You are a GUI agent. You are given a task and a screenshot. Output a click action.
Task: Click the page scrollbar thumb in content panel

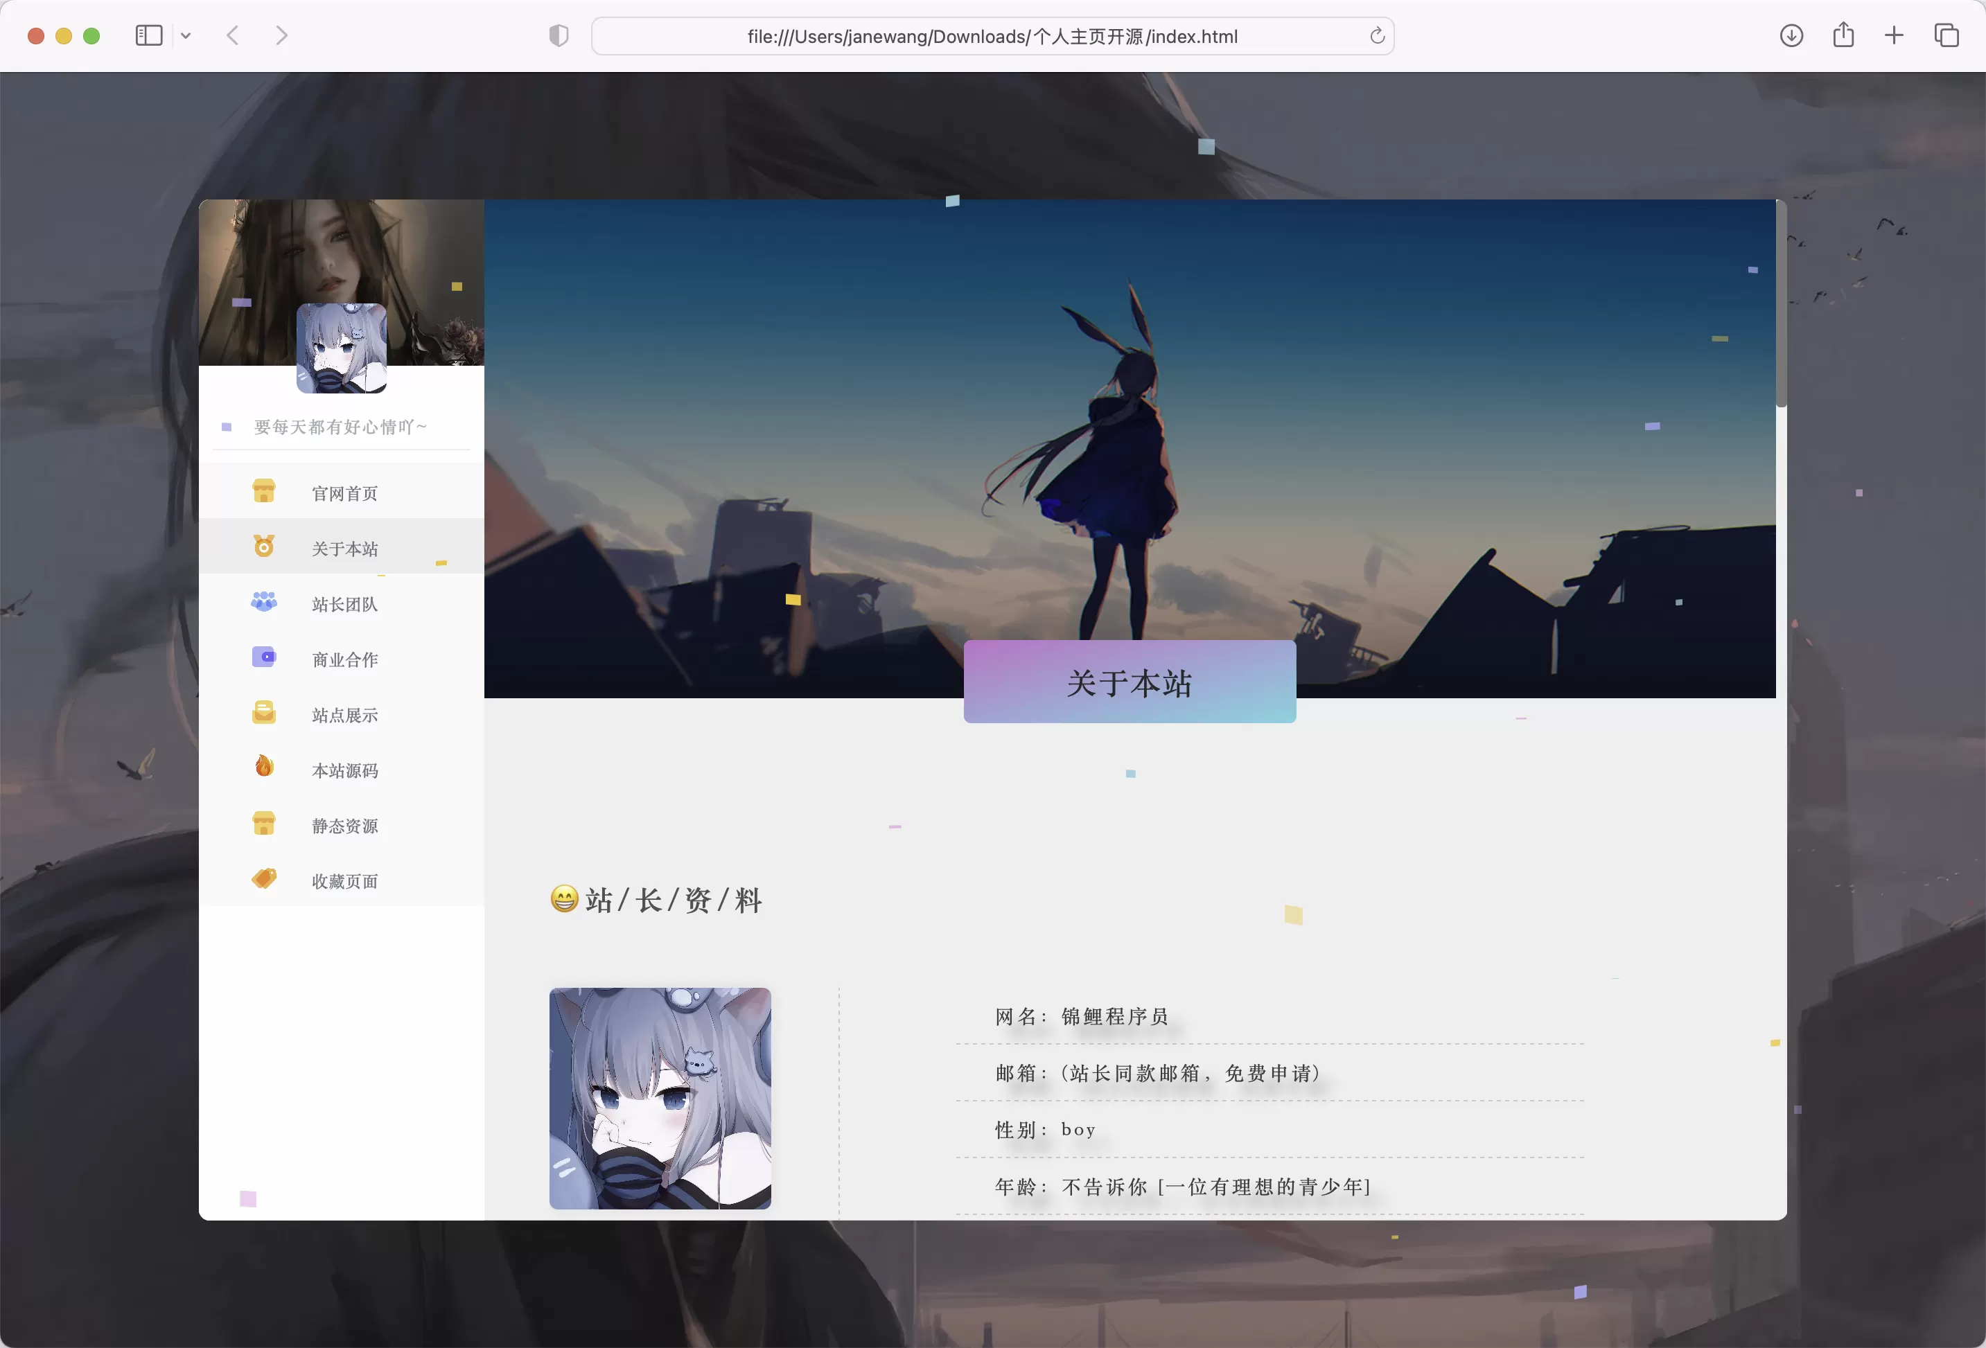[x=1781, y=303]
